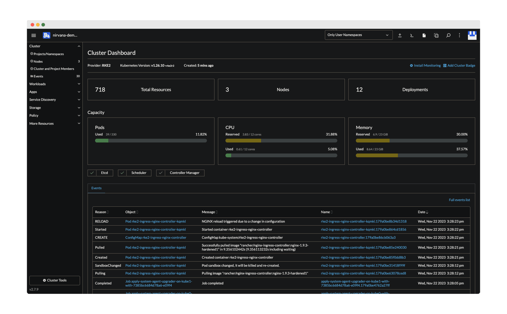This screenshot has width=507, height=314.
Task: Open the event name link in the SandboxChanged row
Action: point(363,265)
